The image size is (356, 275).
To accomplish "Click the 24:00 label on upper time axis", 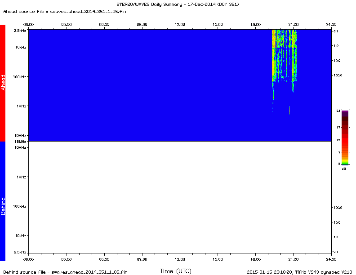I will (331, 25).
